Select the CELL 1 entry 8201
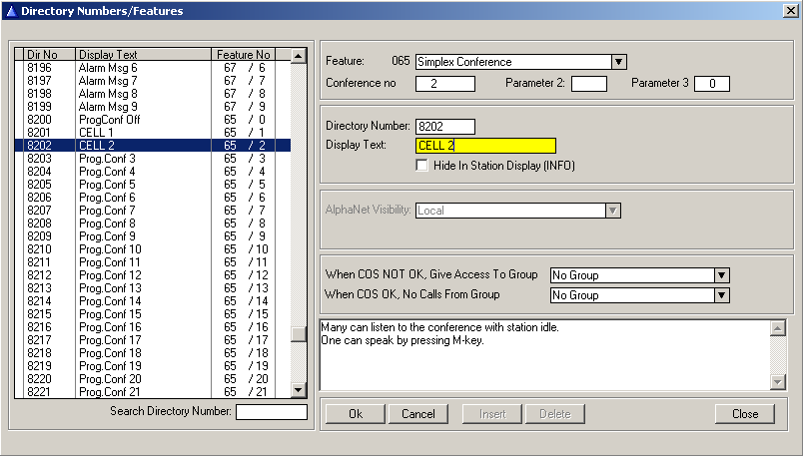This screenshot has width=803, height=456. (x=150, y=133)
